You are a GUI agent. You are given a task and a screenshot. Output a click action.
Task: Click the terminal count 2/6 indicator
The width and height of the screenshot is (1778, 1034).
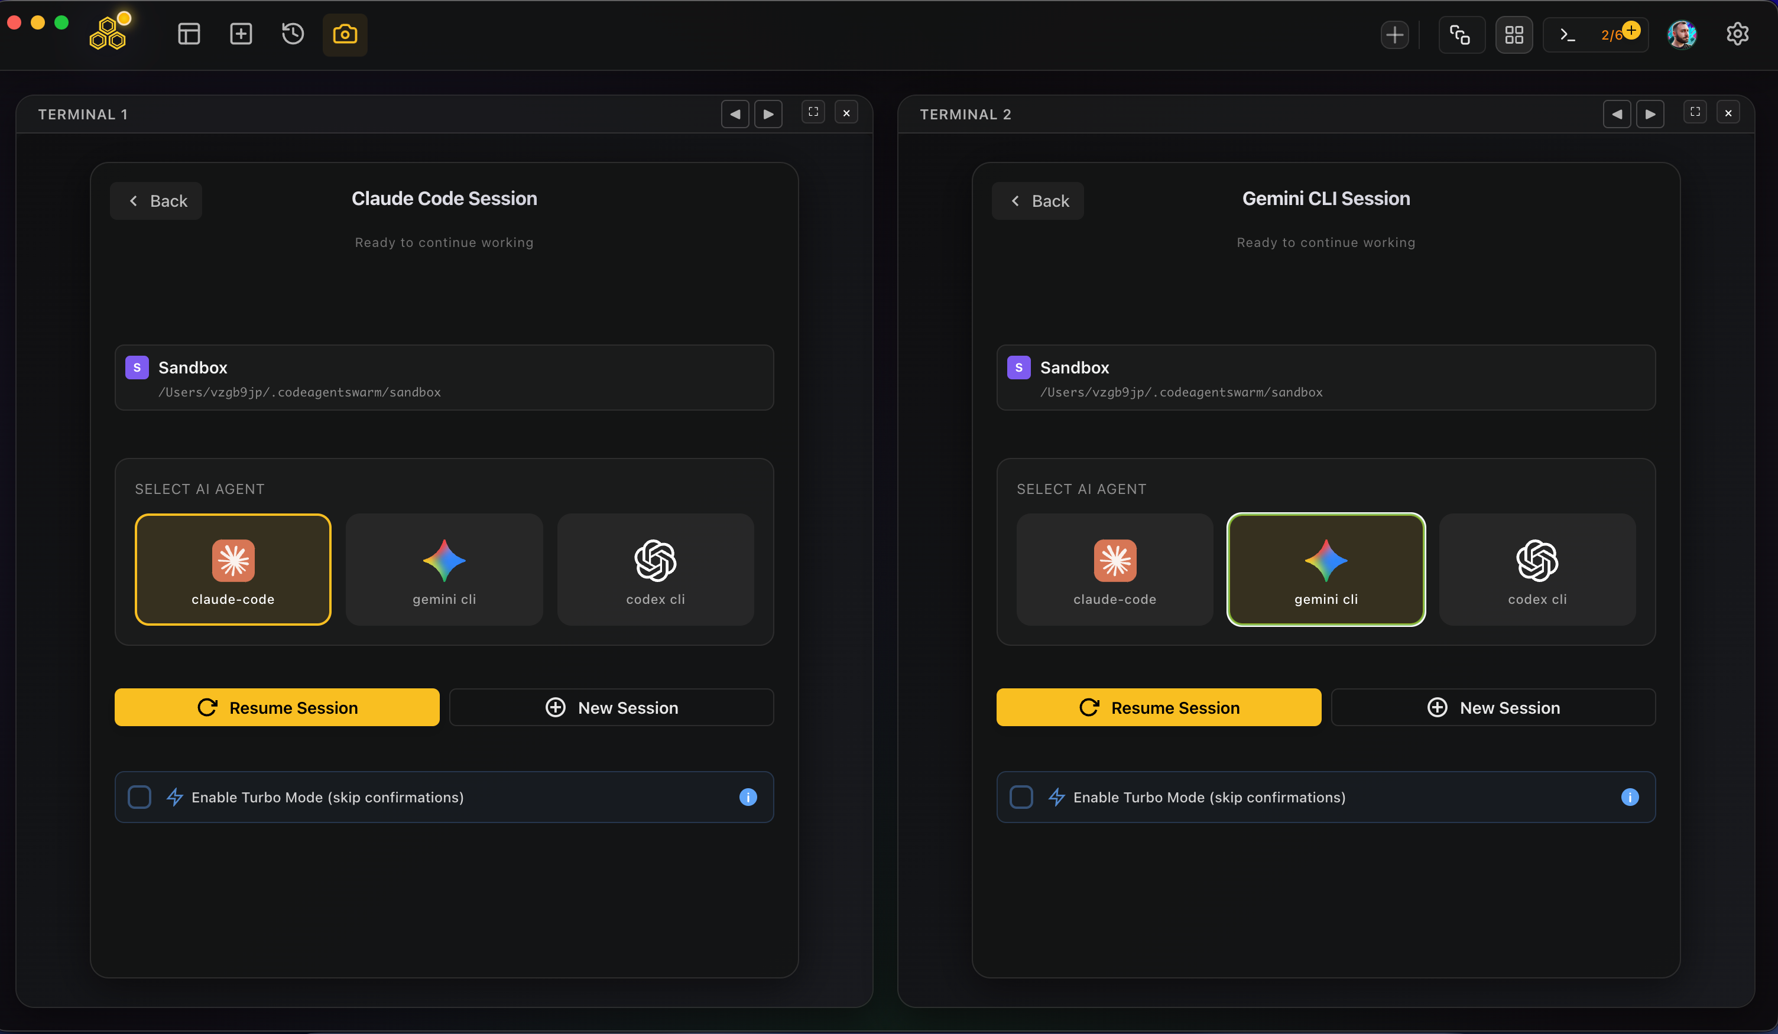pyautogui.click(x=1596, y=34)
